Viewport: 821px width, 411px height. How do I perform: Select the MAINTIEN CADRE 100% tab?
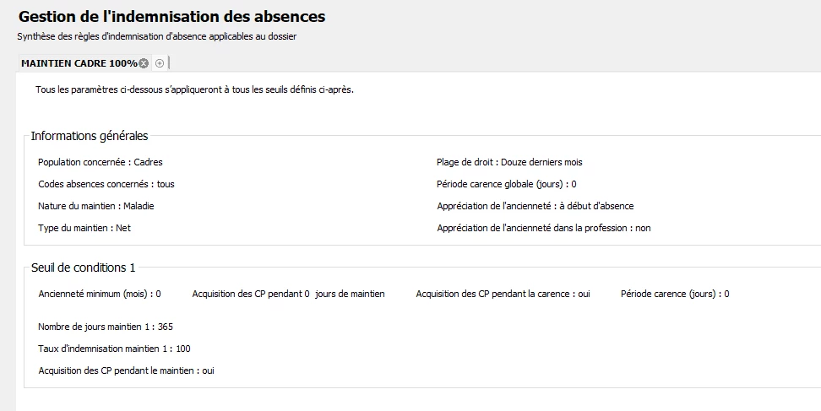coord(79,63)
